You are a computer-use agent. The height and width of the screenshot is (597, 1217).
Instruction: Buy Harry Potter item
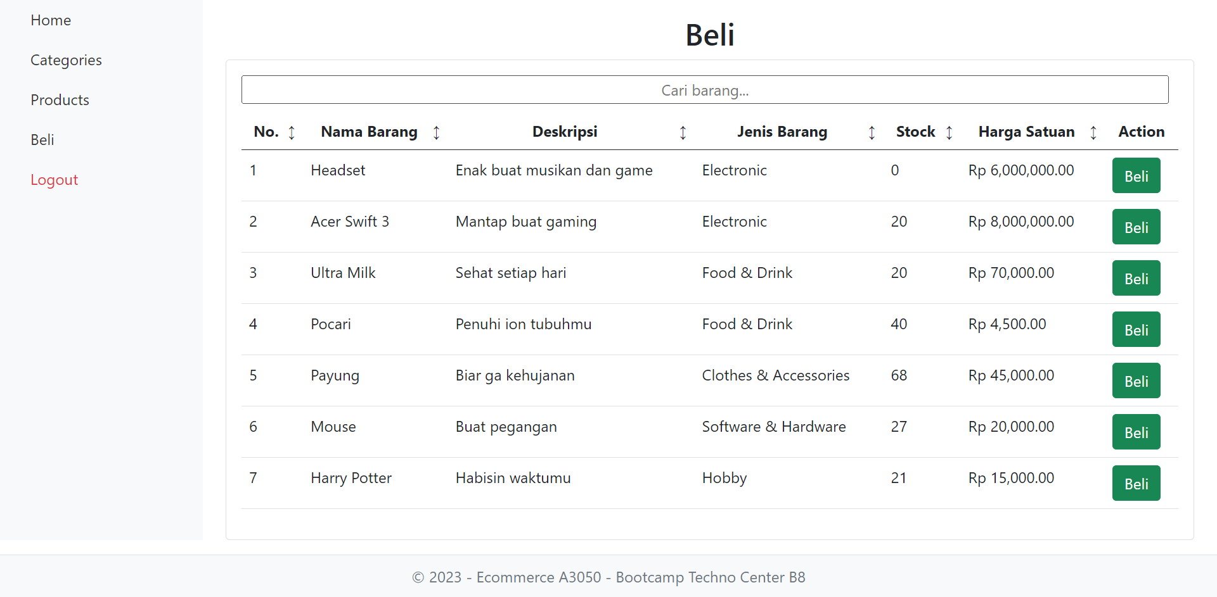pos(1136,484)
